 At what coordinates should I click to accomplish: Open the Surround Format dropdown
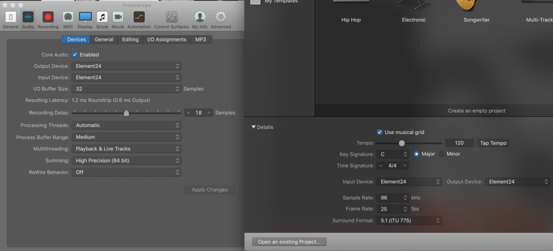coord(409,220)
